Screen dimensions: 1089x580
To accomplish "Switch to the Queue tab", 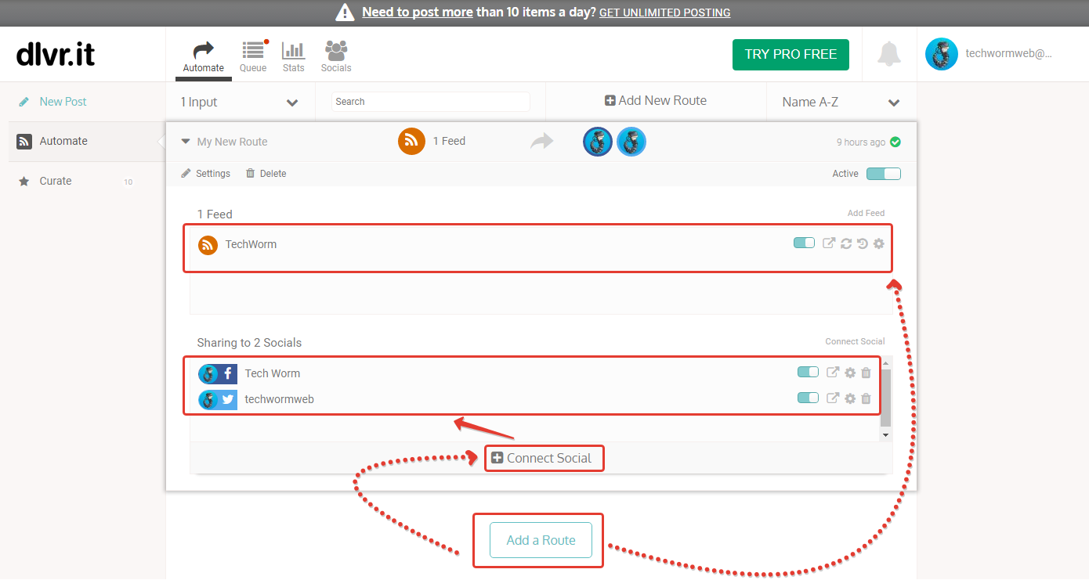I will point(253,57).
